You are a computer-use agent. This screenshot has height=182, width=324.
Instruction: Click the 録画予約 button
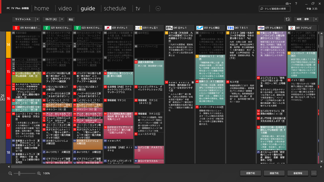click(274, 174)
